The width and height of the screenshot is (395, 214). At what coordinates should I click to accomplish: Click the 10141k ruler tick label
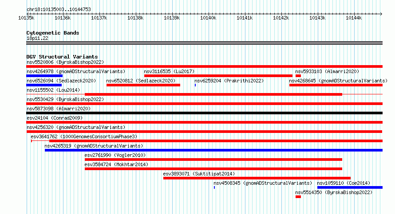pos(245,18)
